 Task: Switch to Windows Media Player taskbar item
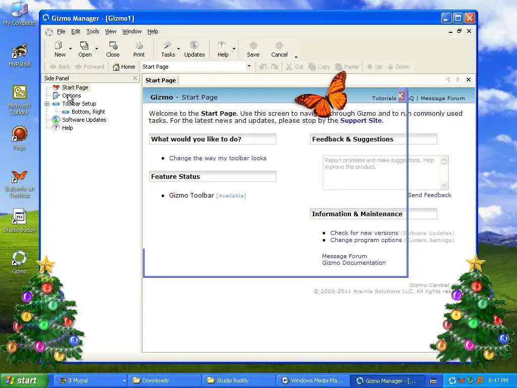[312, 380]
